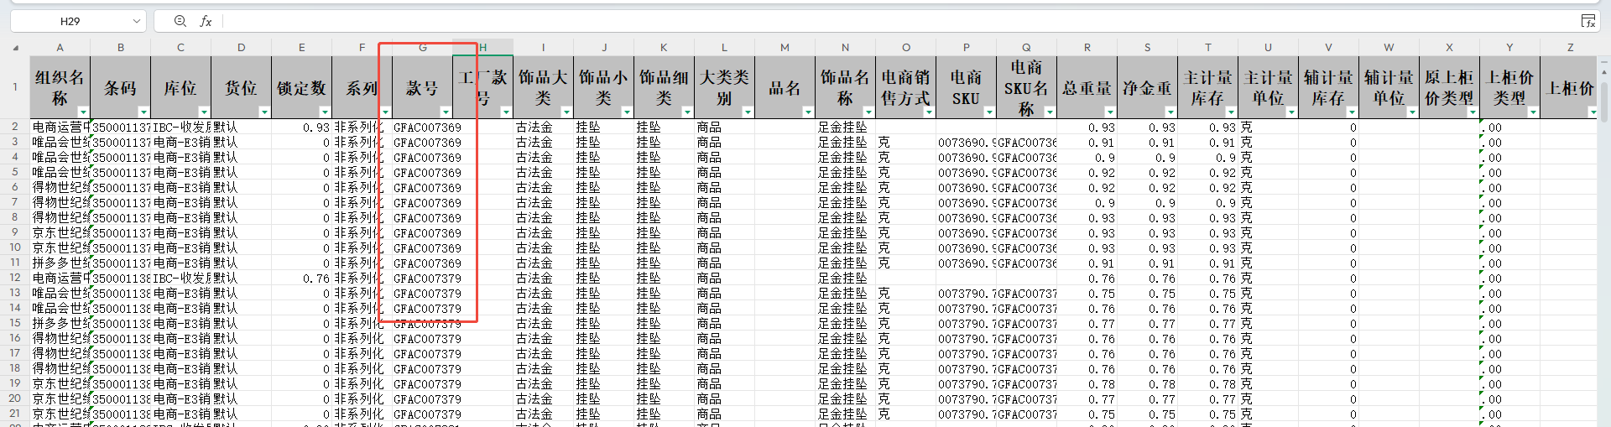
Task: Click the 品名 header cell
Action: tap(785, 87)
